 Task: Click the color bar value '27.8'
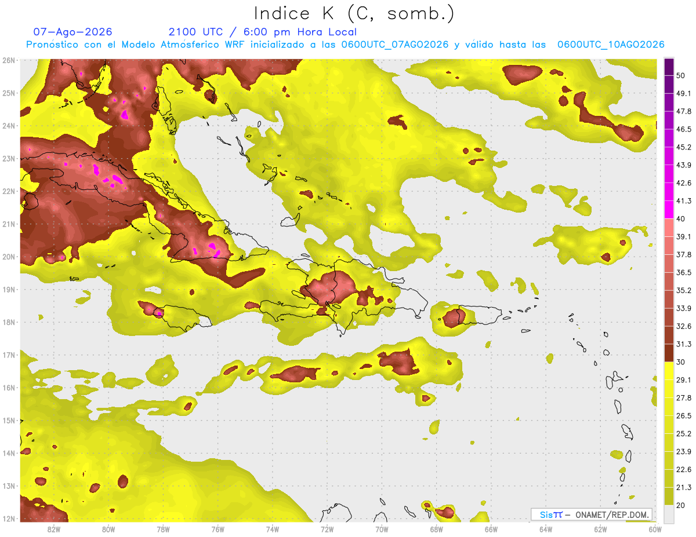click(684, 398)
